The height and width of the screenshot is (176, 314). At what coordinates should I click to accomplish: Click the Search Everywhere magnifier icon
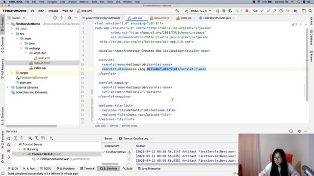[x=310, y=11]
